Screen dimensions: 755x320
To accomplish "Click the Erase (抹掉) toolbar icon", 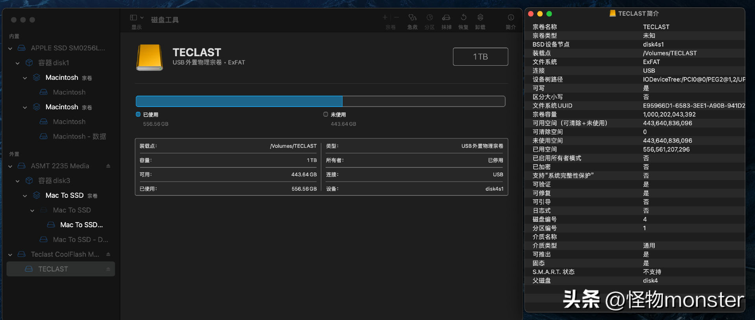I will tap(446, 17).
